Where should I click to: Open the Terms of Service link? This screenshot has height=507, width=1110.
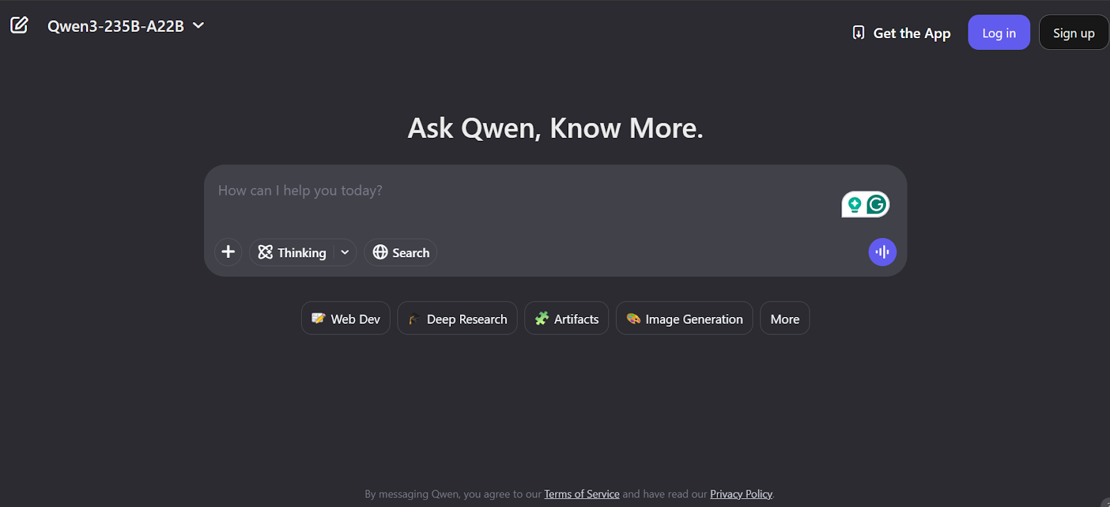pyautogui.click(x=581, y=494)
